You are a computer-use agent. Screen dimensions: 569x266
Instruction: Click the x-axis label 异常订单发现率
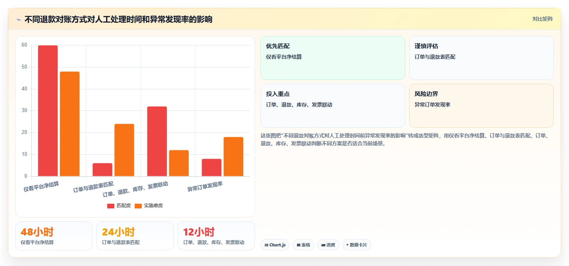[205, 186]
